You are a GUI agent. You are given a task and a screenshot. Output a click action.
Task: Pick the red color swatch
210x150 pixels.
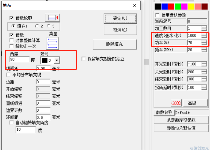pos(171,7)
